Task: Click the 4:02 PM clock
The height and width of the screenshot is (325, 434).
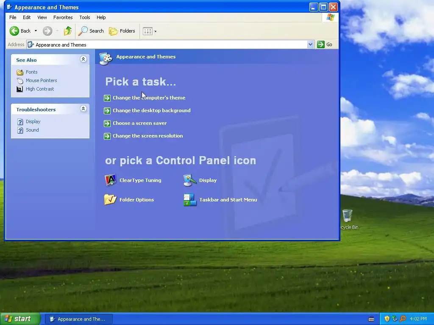Action: point(418,319)
